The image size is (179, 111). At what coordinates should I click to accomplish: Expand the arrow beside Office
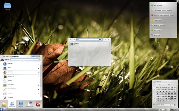[x=38, y=68]
